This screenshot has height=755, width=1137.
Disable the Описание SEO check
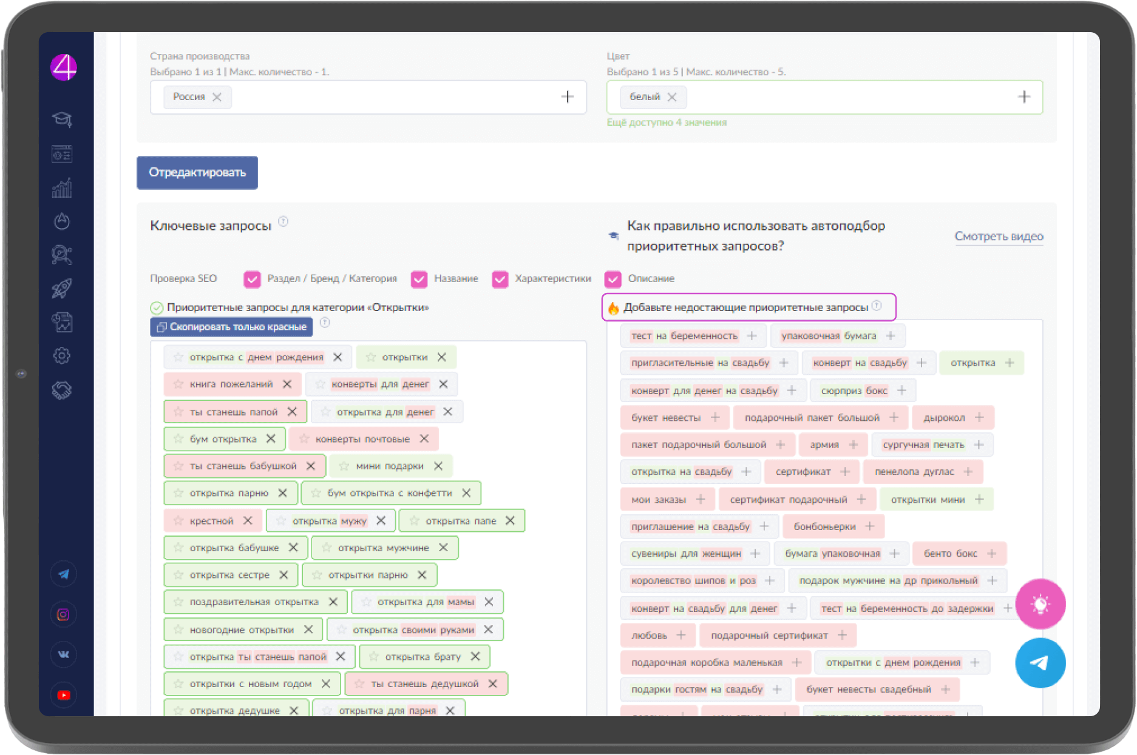click(x=613, y=279)
